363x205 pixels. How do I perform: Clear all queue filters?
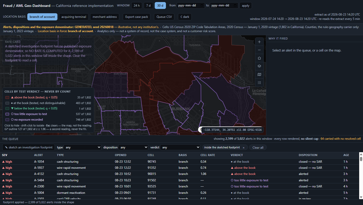pos(258,147)
